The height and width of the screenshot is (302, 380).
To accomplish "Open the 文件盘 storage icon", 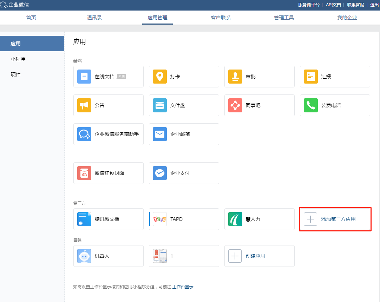I will [160, 105].
